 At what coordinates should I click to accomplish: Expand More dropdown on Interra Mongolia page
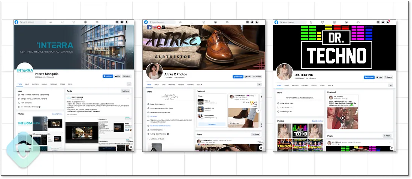click(70, 84)
